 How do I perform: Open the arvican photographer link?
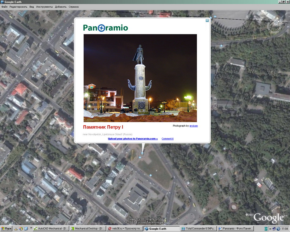[194, 126]
